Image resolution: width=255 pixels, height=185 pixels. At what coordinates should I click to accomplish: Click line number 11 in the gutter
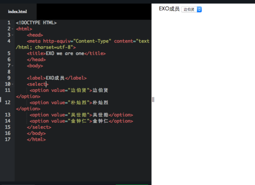(8, 90)
